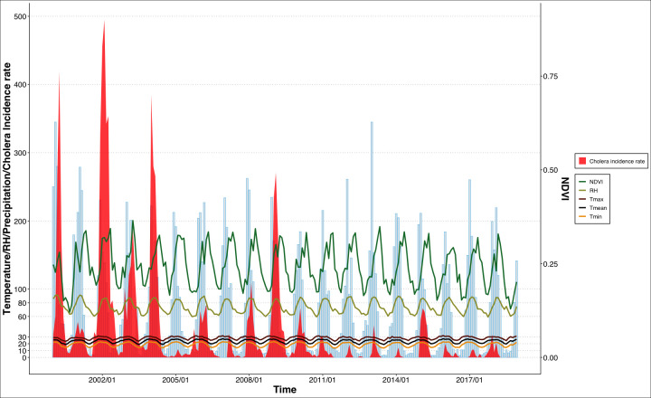This screenshot has width=651, height=398.
Task: Click the red cholera peak near 2009
Action: (276, 266)
